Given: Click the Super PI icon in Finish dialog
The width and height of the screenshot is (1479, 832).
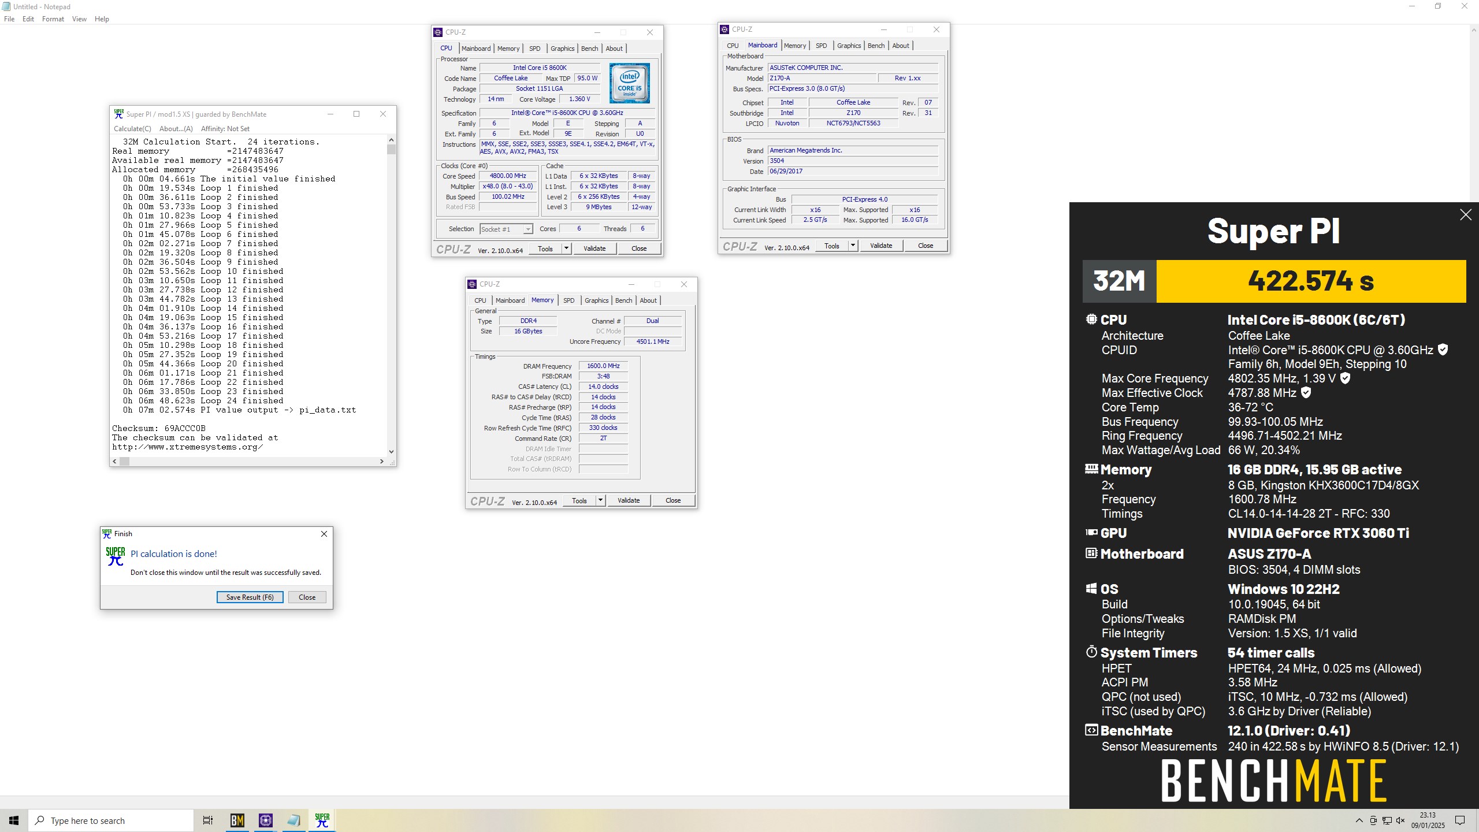Looking at the screenshot, I should [115, 556].
